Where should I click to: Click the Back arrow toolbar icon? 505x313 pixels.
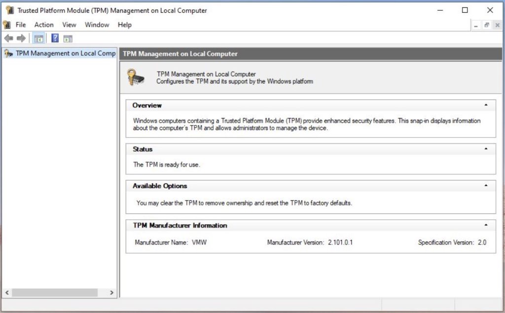[x=8, y=38]
